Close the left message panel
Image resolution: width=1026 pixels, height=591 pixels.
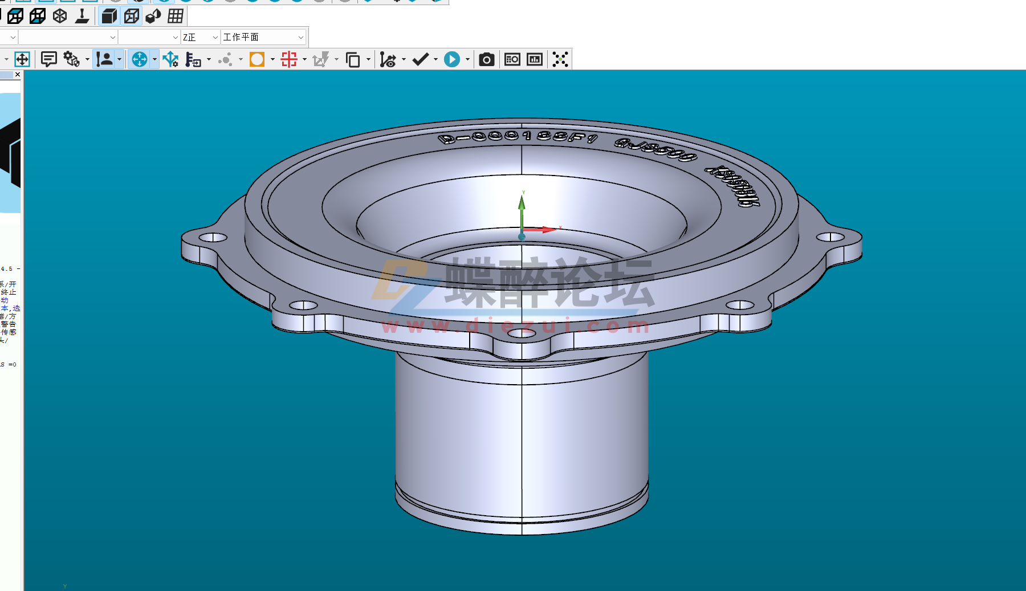tap(18, 74)
